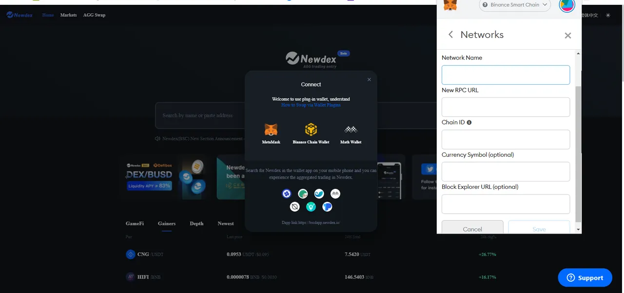Focus the Network Name input field
624x293 pixels.
506,75
